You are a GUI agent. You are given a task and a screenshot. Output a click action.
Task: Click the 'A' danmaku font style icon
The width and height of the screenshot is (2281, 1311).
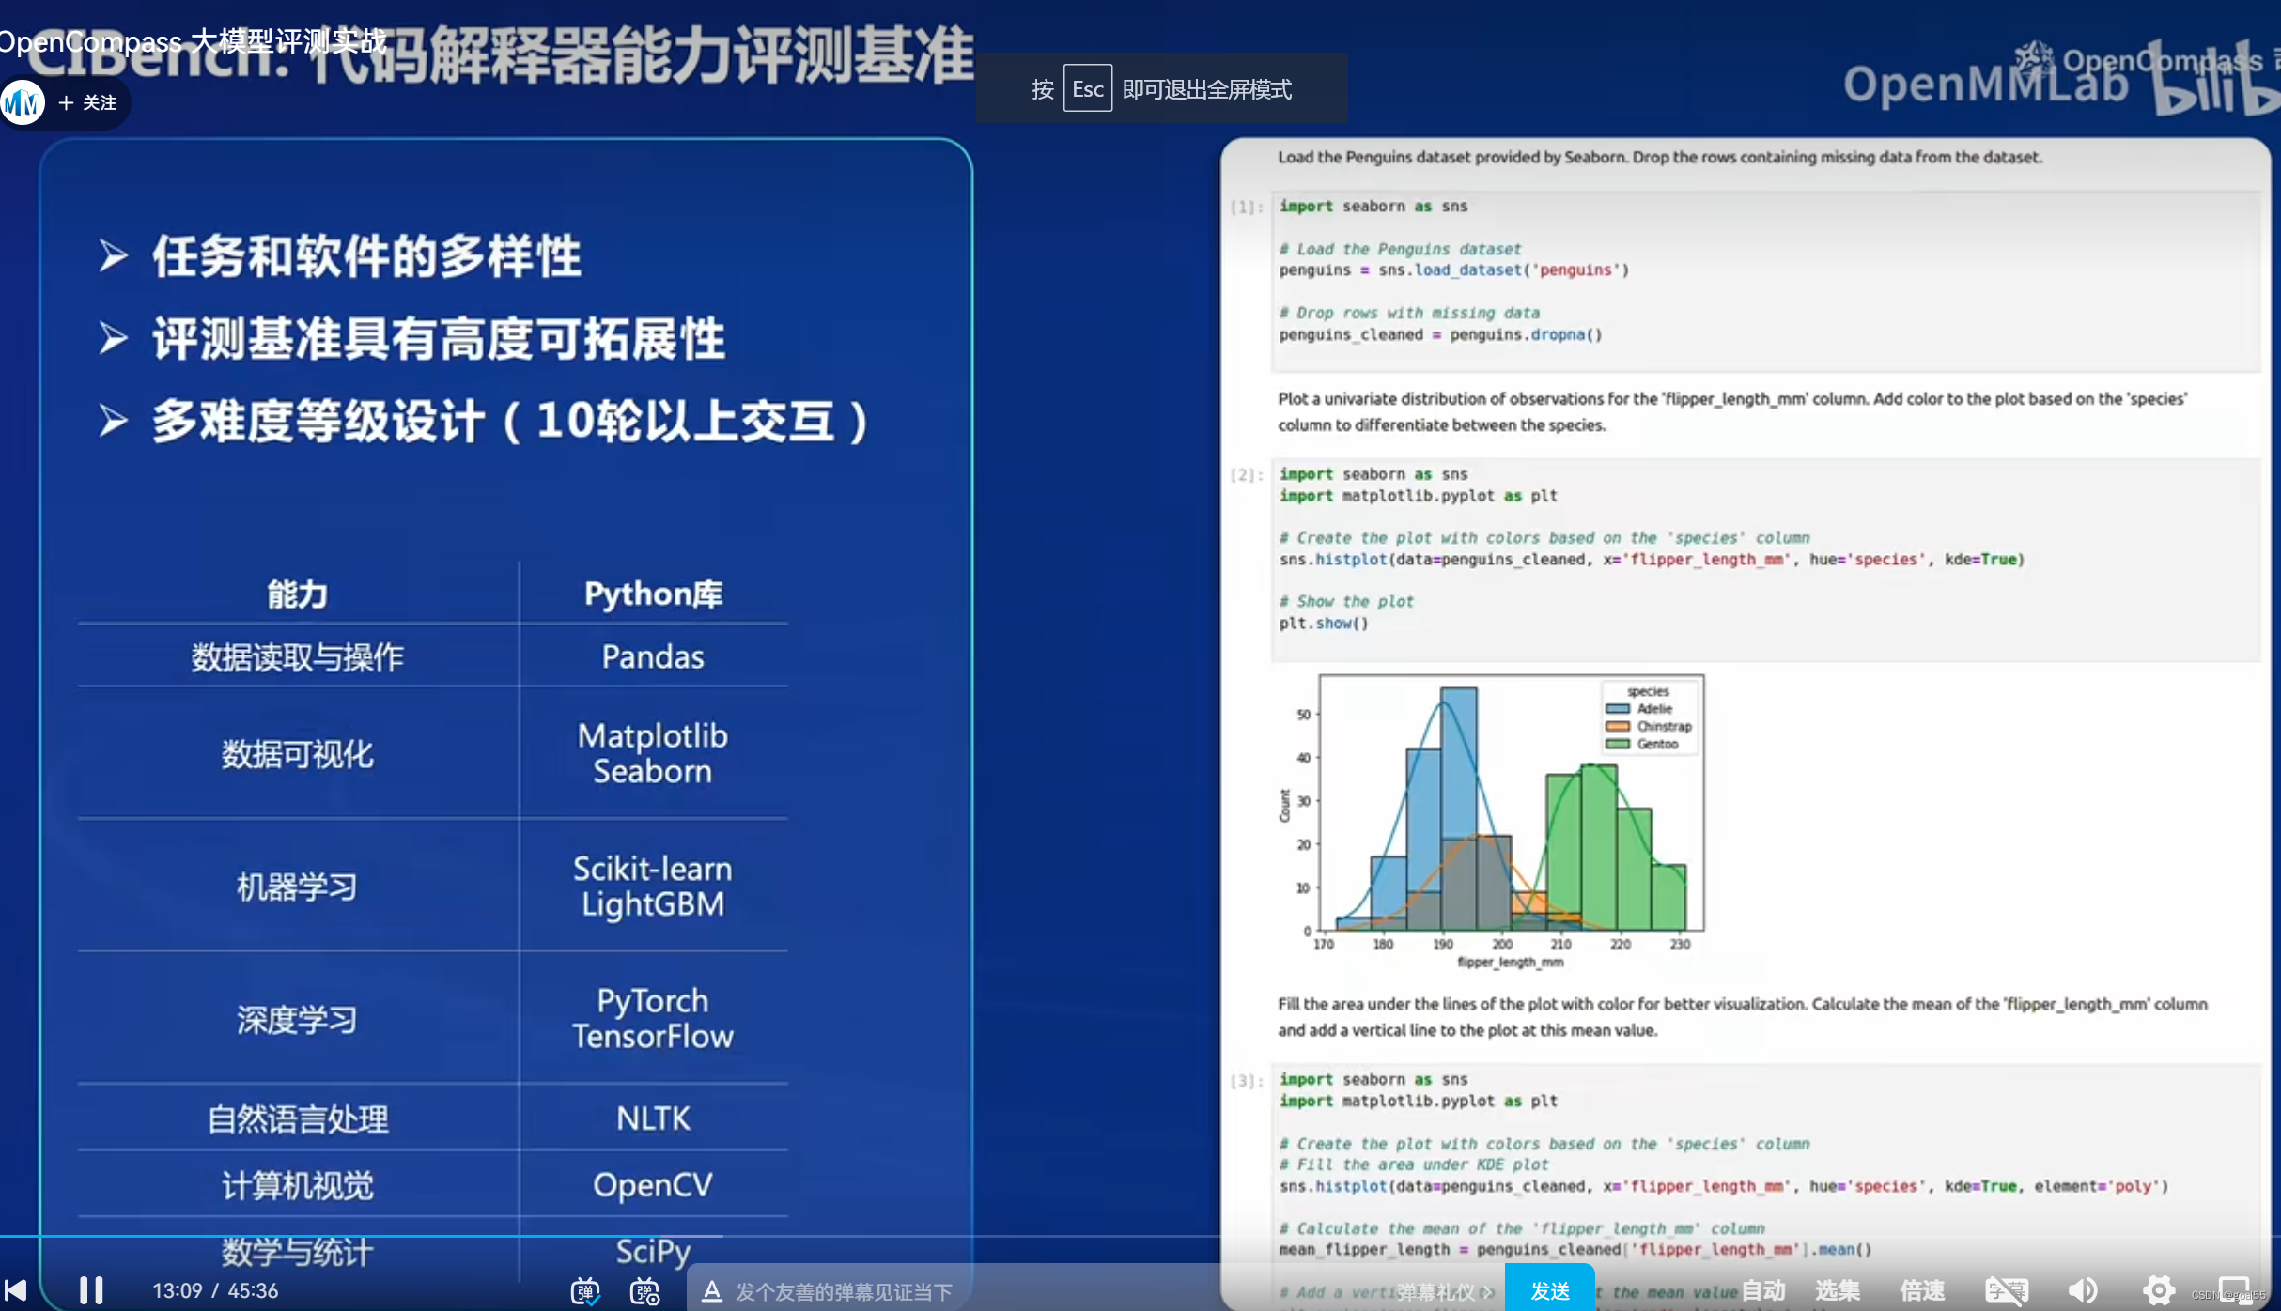[711, 1291]
